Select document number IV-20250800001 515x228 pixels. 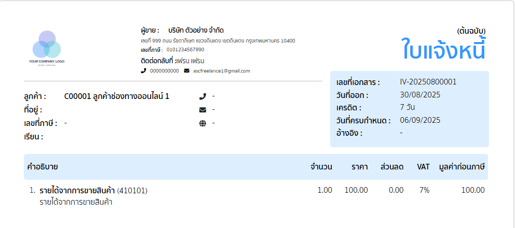click(x=428, y=82)
